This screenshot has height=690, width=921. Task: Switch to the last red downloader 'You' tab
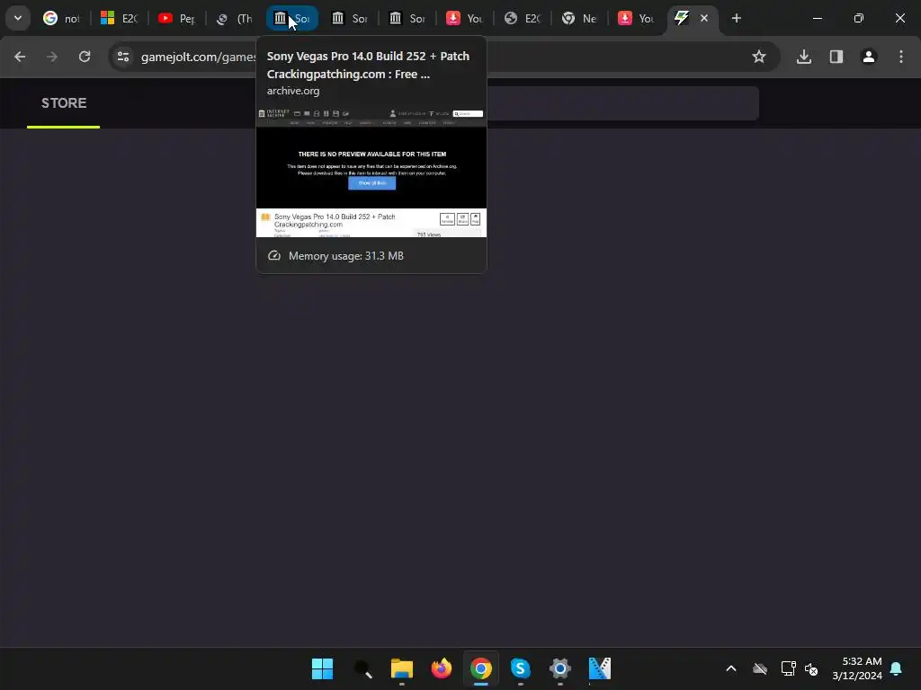coord(637,18)
